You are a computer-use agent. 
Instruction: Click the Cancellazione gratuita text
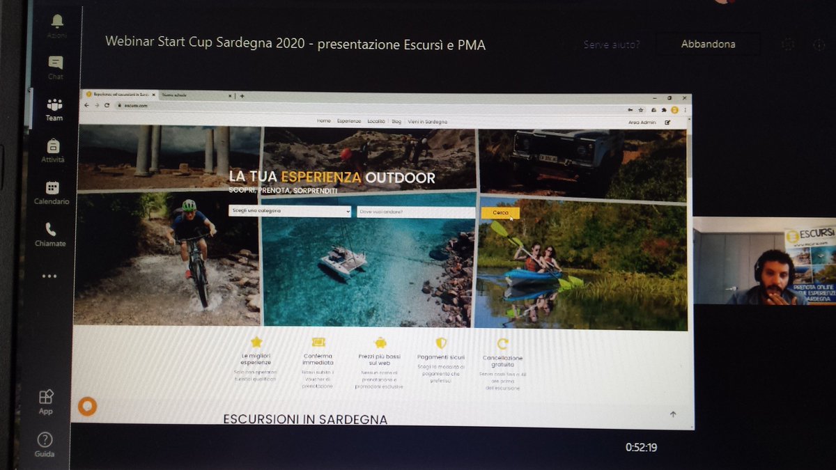point(502,361)
